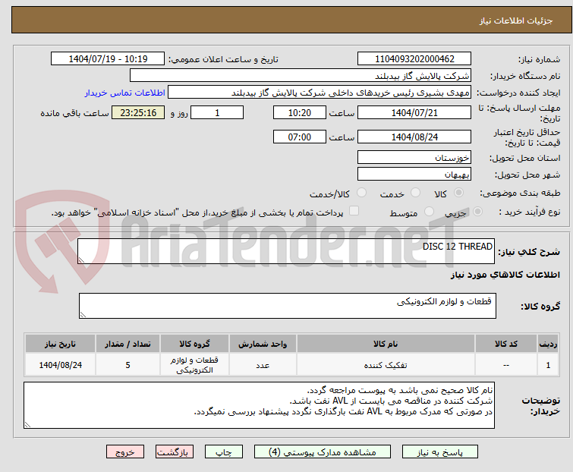This screenshot has width=573, height=472.
Task: Click DISC 12 THREAD description box
Action: [286, 251]
